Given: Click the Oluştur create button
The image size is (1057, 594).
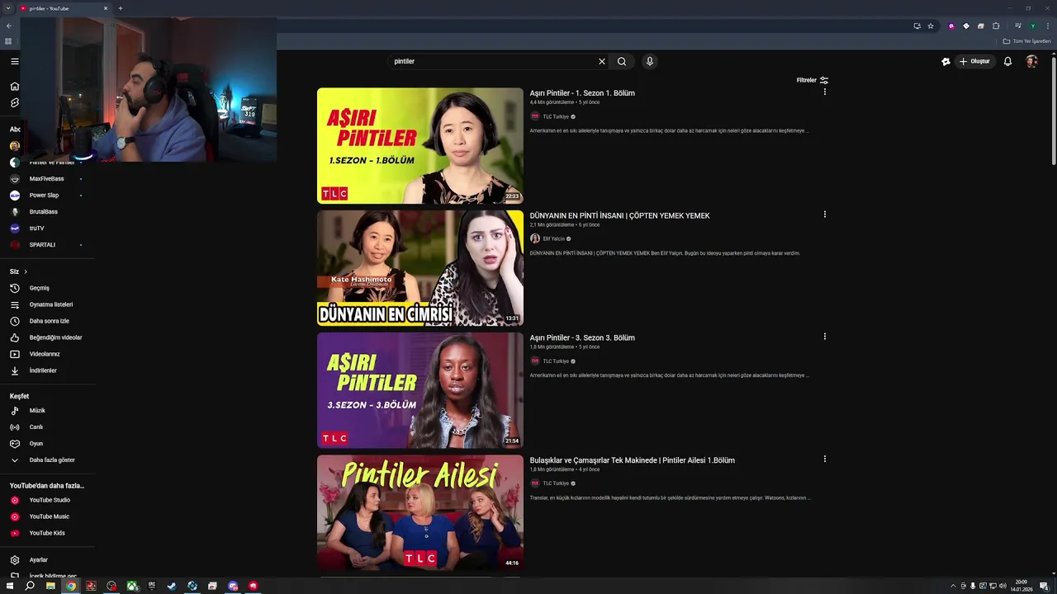Looking at the screenshot, I should click(974, 61).
